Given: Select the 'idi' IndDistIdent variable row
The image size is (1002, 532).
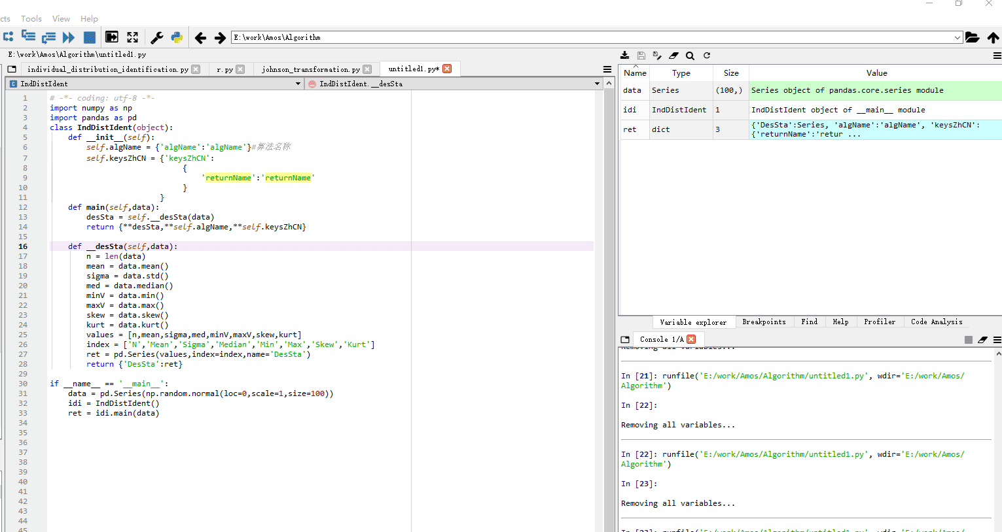Looking at the screenshot, I should 811,110.
